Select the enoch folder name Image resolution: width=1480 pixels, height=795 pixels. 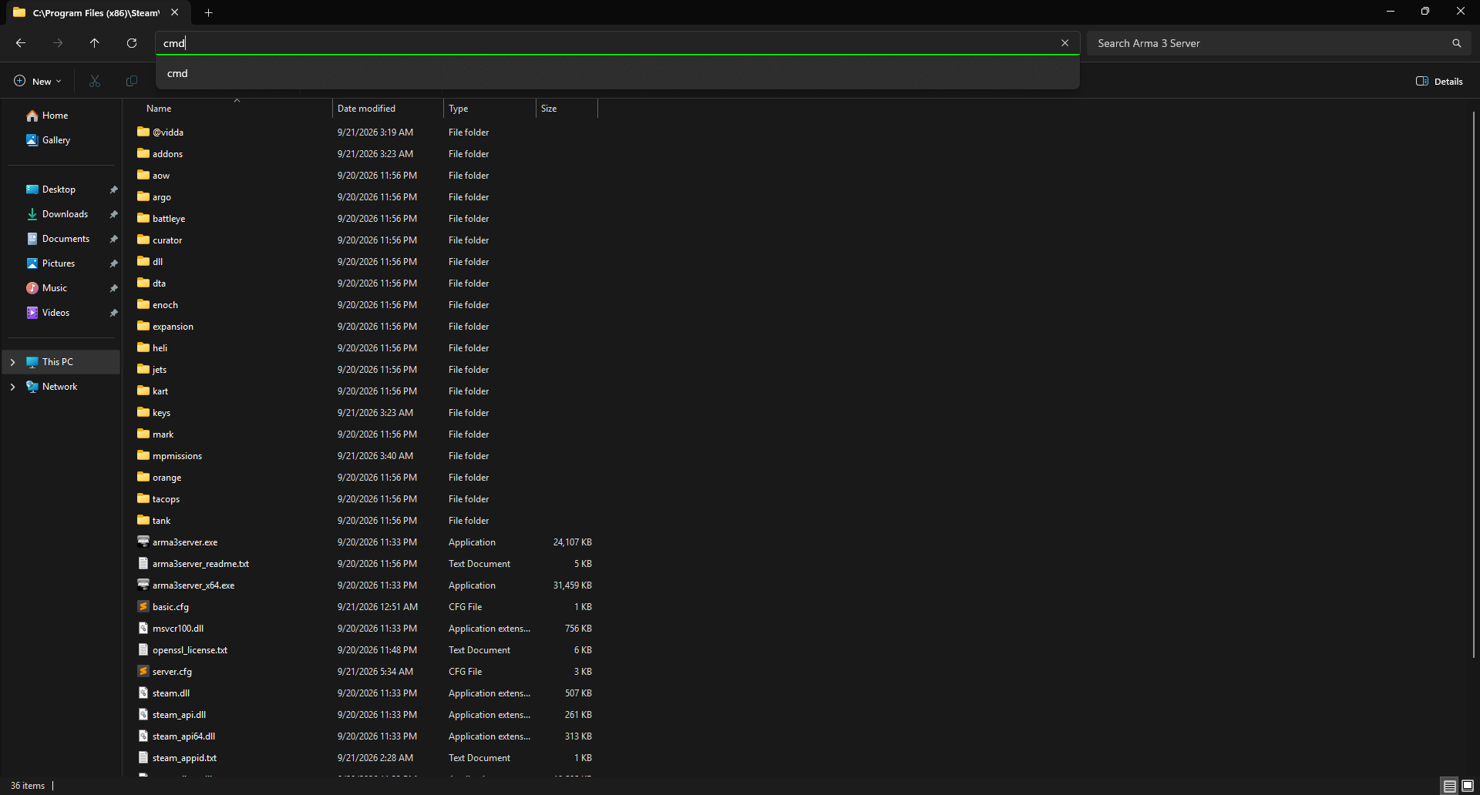coord(165,305)
